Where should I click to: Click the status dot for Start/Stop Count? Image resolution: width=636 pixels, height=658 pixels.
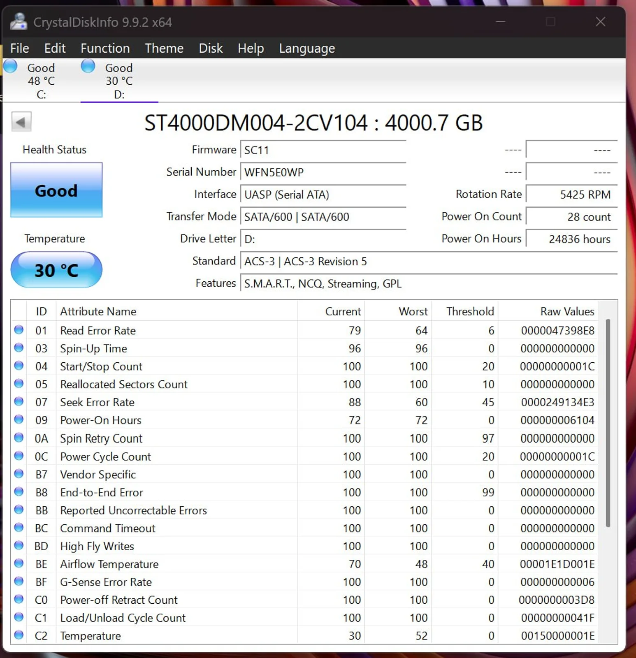tap(19, 366)
